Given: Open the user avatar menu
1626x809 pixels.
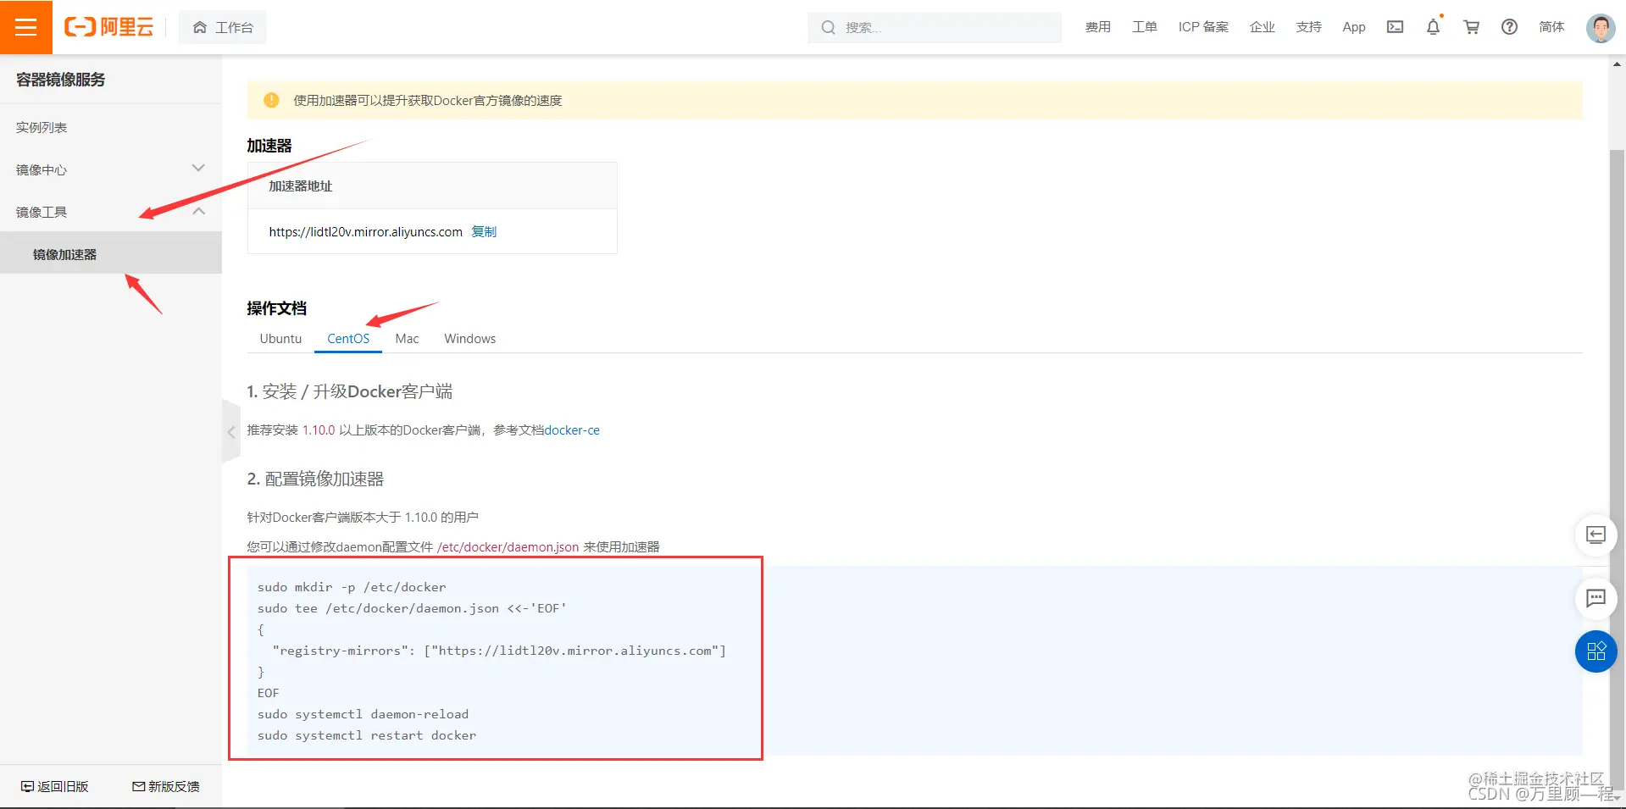Looking at the screenshot, I should 1600,28.
